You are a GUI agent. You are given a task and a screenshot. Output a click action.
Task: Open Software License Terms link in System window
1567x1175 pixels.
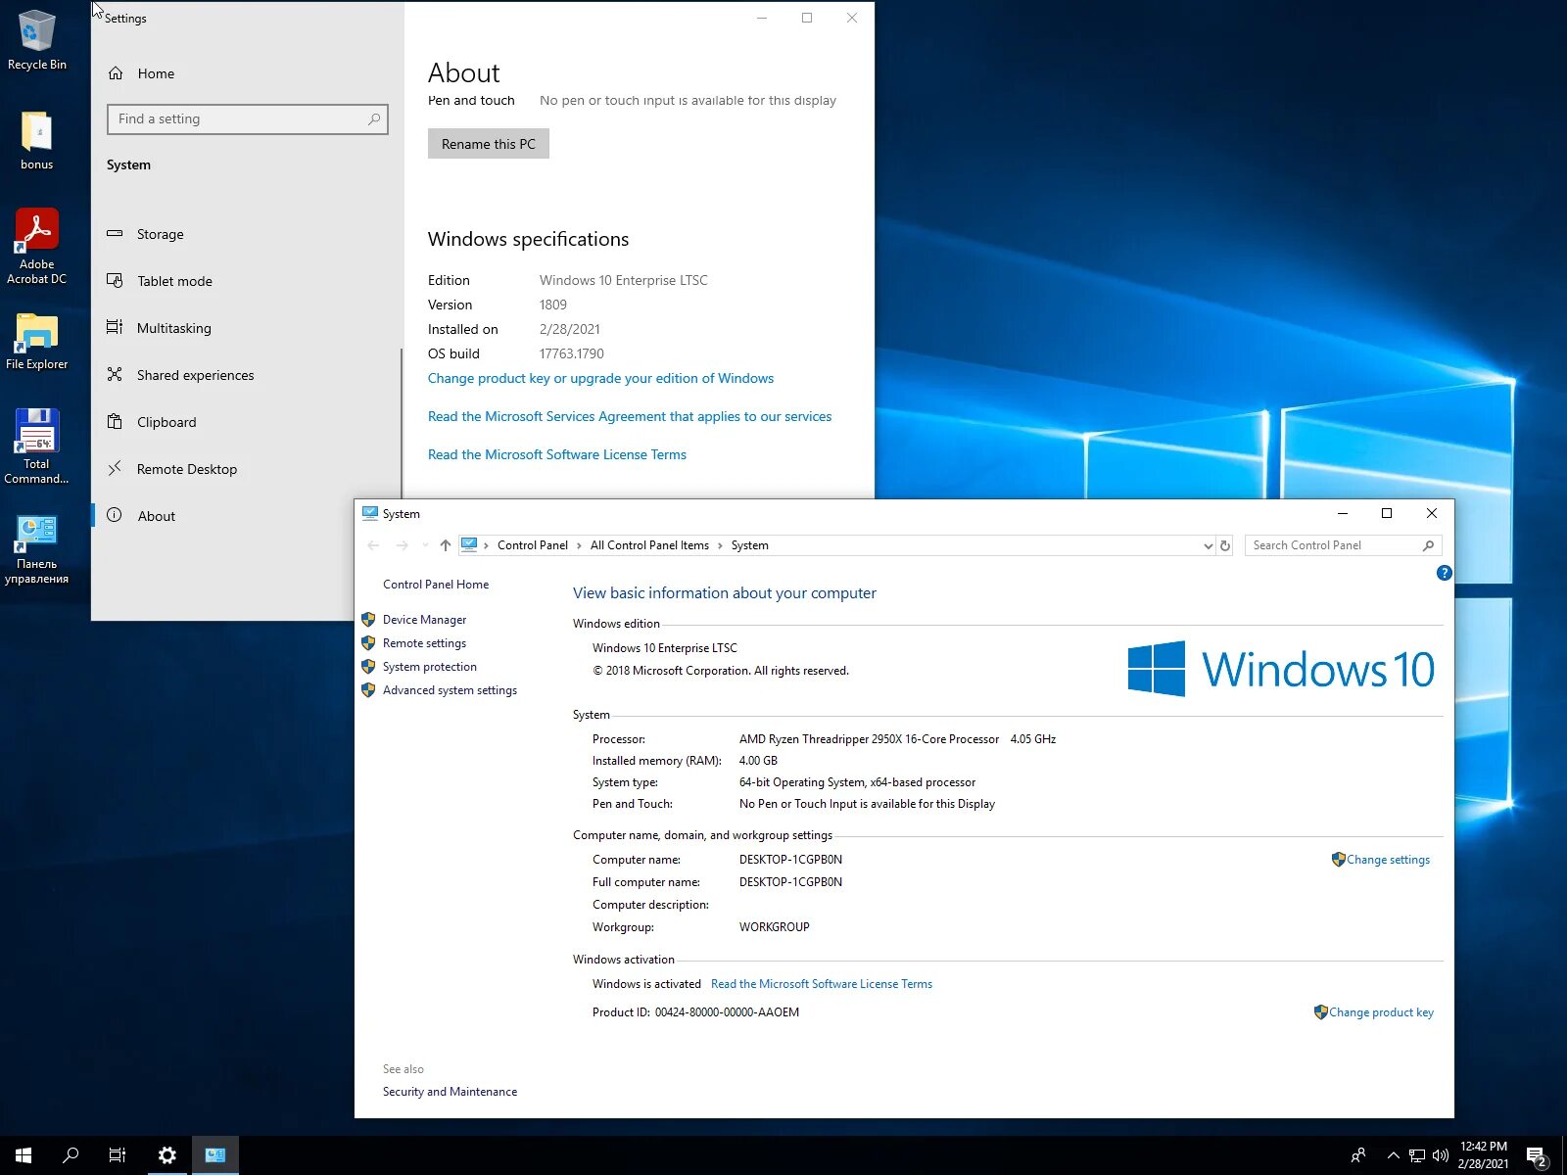(822, 984)
